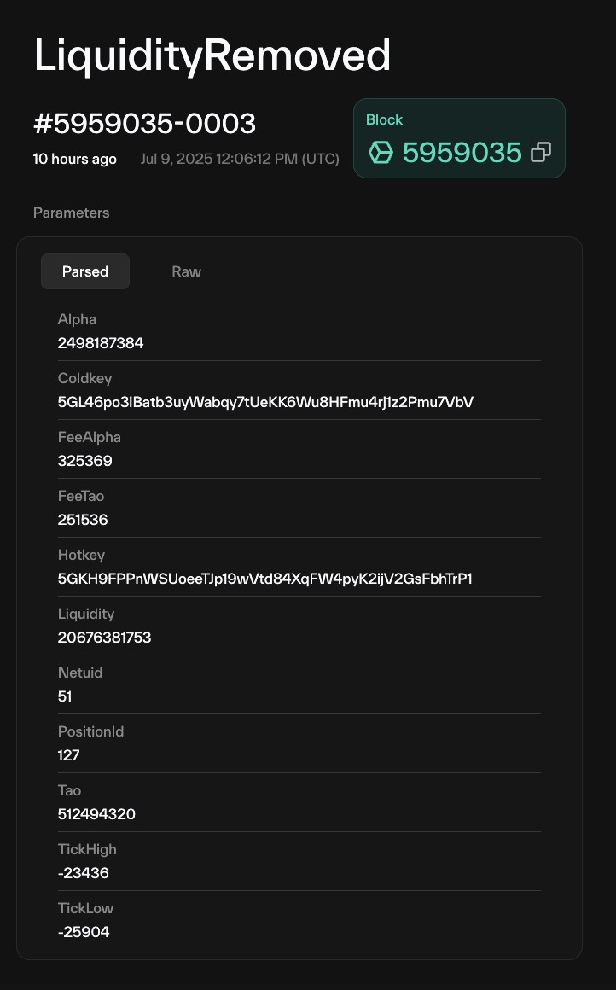
Task: Click the Netuid value 51
Action: pos(64,696)
